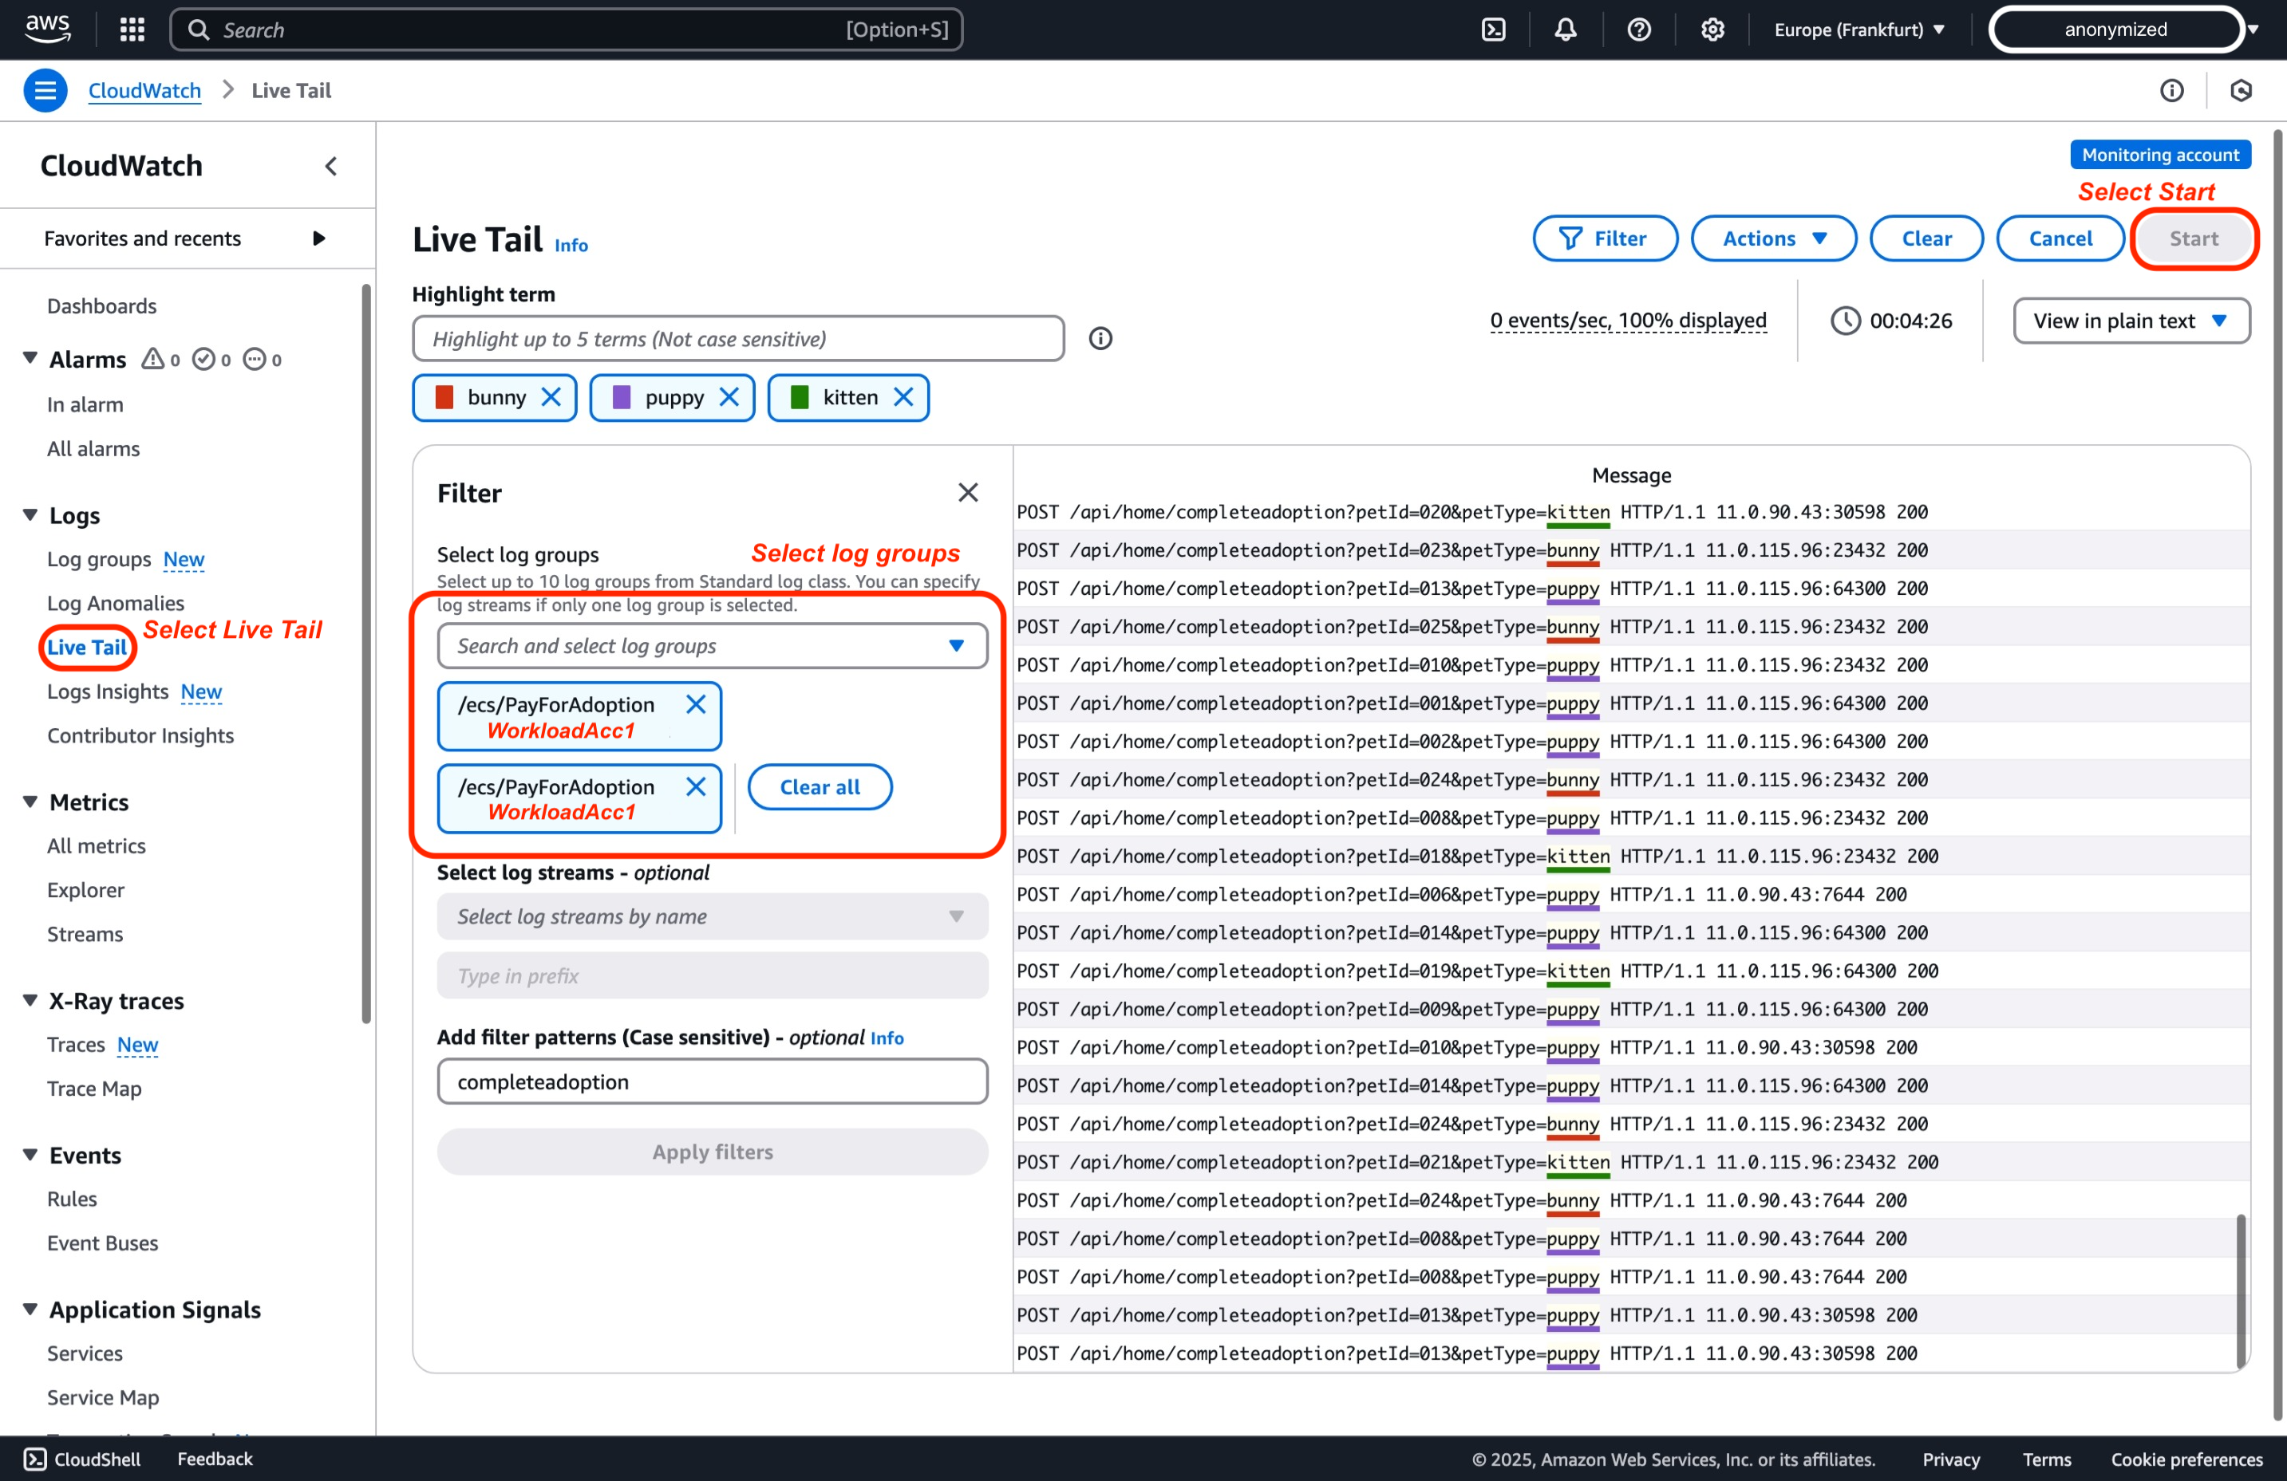2287x1481 pixels.
Task: Open the Live Tail Info link
Action: click(x=571, y=245)
